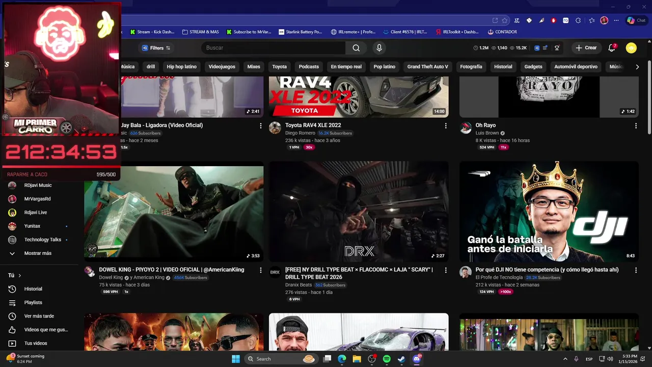Open options menu for Toyota RAV4 video
This screenshot has width=652, height=367.
446,125
